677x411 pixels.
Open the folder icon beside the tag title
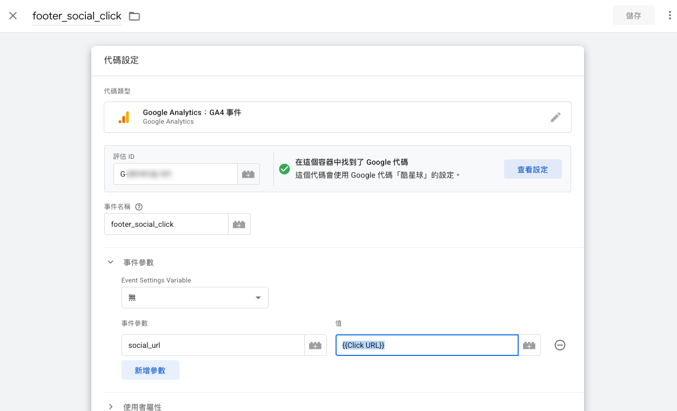(133, 16)
